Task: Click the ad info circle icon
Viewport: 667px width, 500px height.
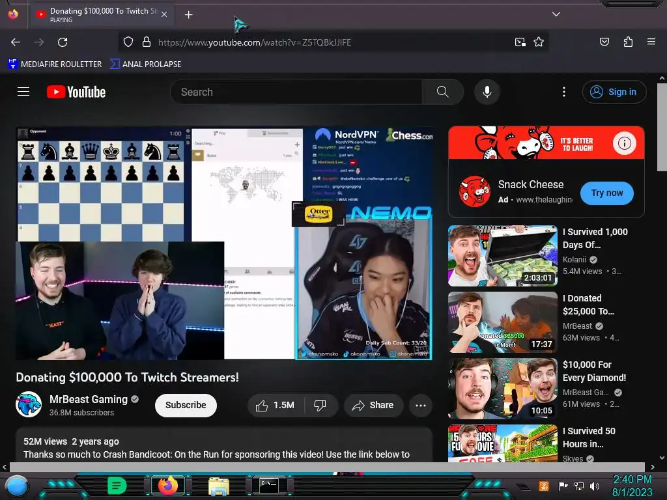Action: coord(624,143)
